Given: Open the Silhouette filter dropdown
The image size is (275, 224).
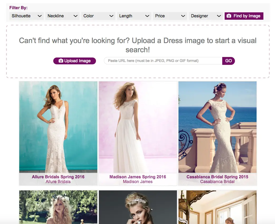Looking at the screenshot, I should (x=26, y=16).
